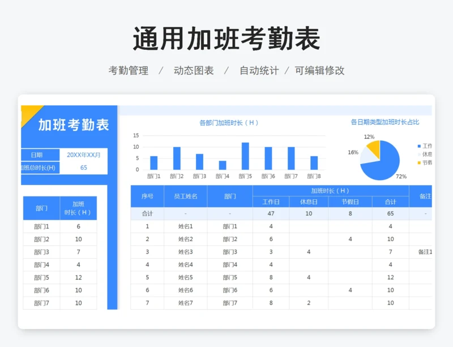Select the date value cell 20XX年XX月
Image resolution: width=453 pixels, height=347 pixels.
[83, 155]
